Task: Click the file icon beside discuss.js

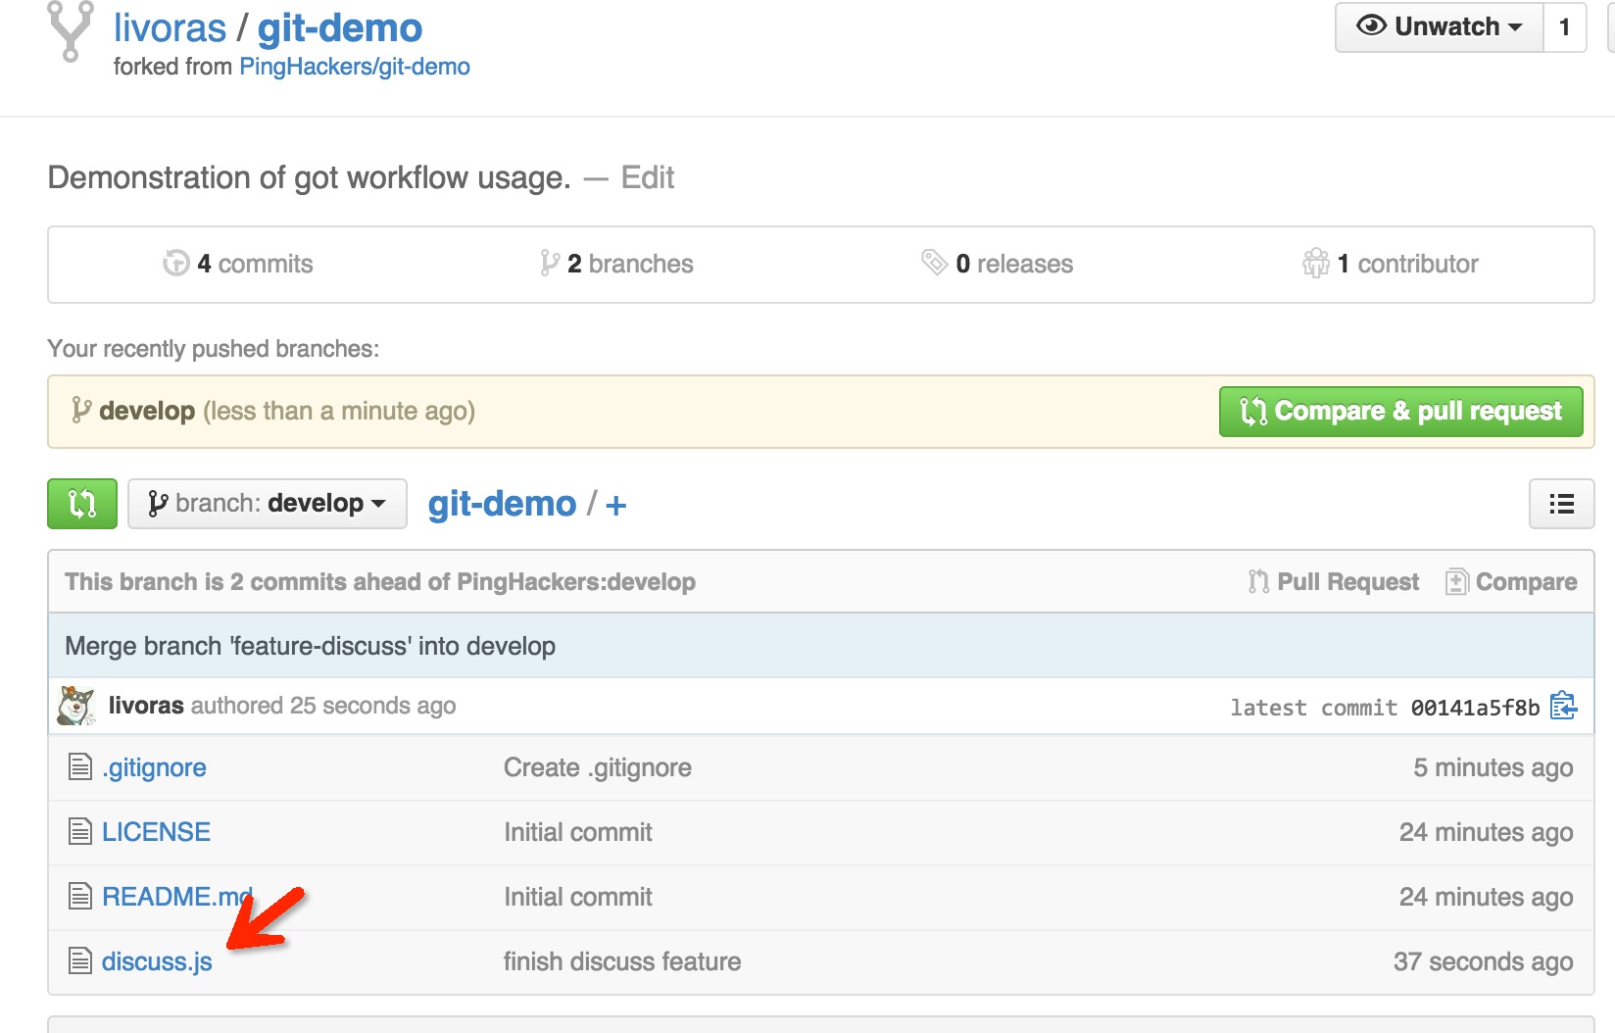Action: 80,960
